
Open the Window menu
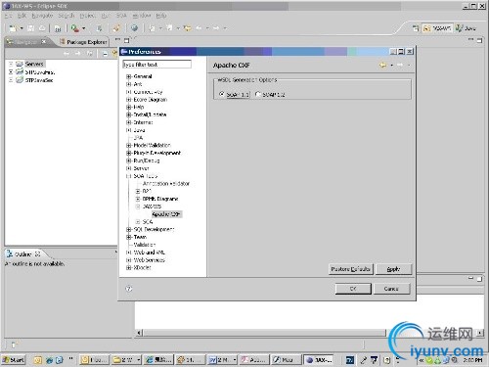(x=142, y=16)
